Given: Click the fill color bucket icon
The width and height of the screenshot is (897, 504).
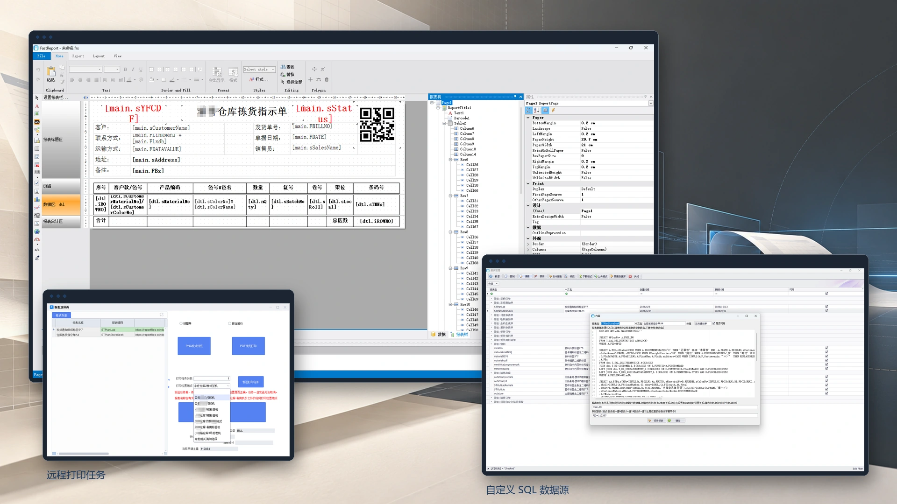Looking at the screenshot, I should (x=152, y=80).
